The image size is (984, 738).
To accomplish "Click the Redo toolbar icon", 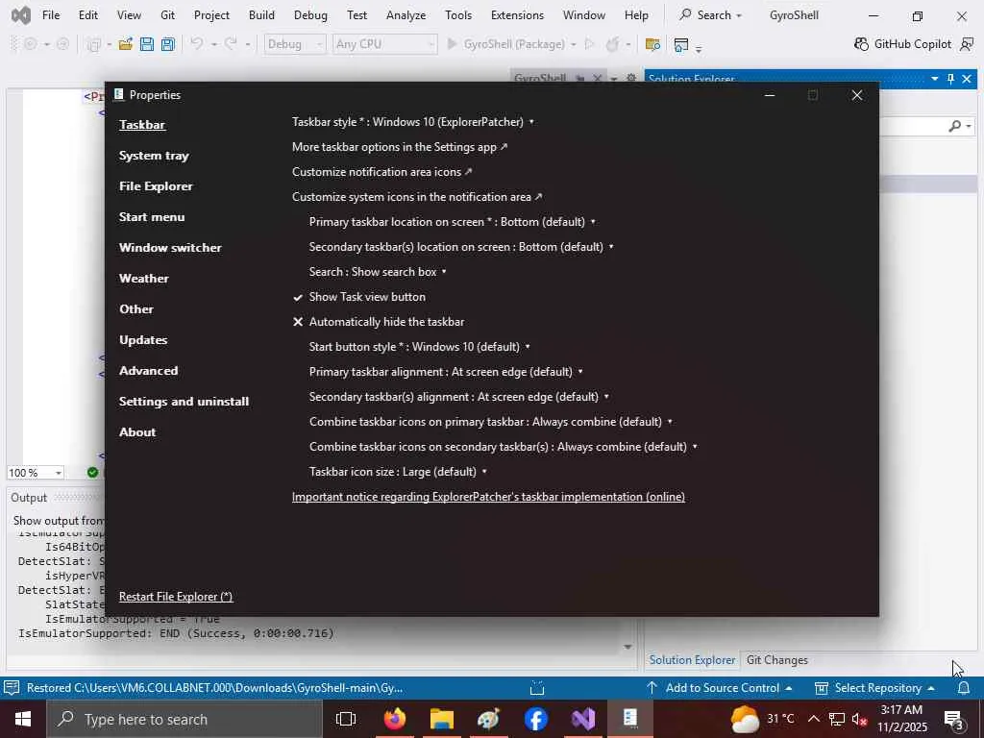I will coord(231,44).
